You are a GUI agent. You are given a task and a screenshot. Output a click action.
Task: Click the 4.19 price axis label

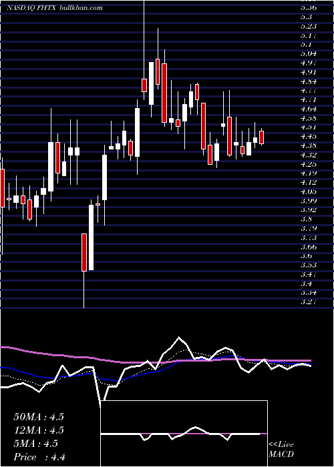coord(309,173)
